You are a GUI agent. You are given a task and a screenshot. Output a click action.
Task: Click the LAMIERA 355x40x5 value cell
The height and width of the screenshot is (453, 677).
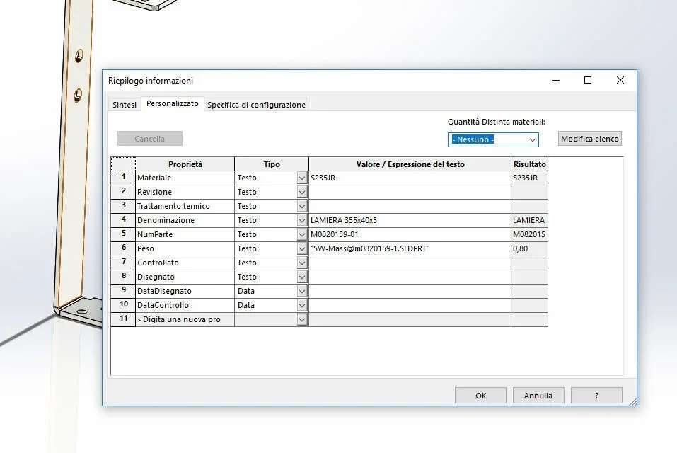pos(410,220)
